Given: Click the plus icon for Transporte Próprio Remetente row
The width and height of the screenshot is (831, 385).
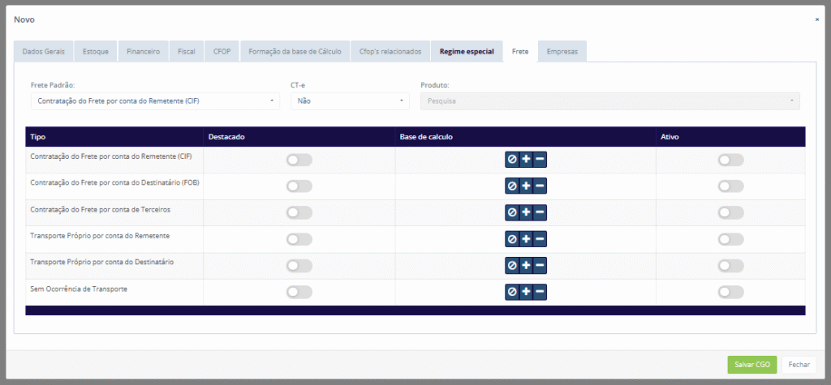Looking at the screenshot, I should click(x=526, y=239).
